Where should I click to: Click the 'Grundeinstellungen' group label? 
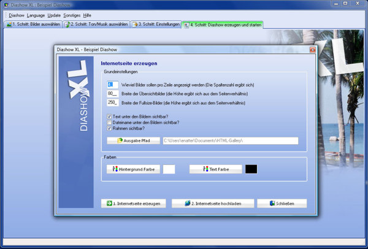[121, 72]
